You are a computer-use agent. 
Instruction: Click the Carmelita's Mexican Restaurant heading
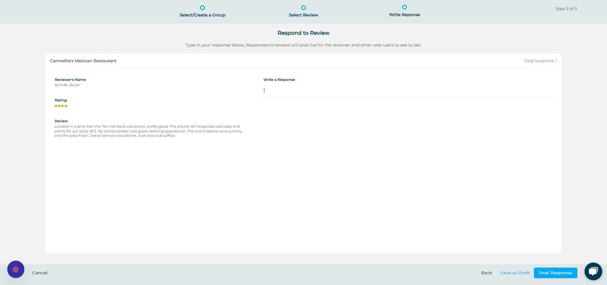[x=83, y=61]
